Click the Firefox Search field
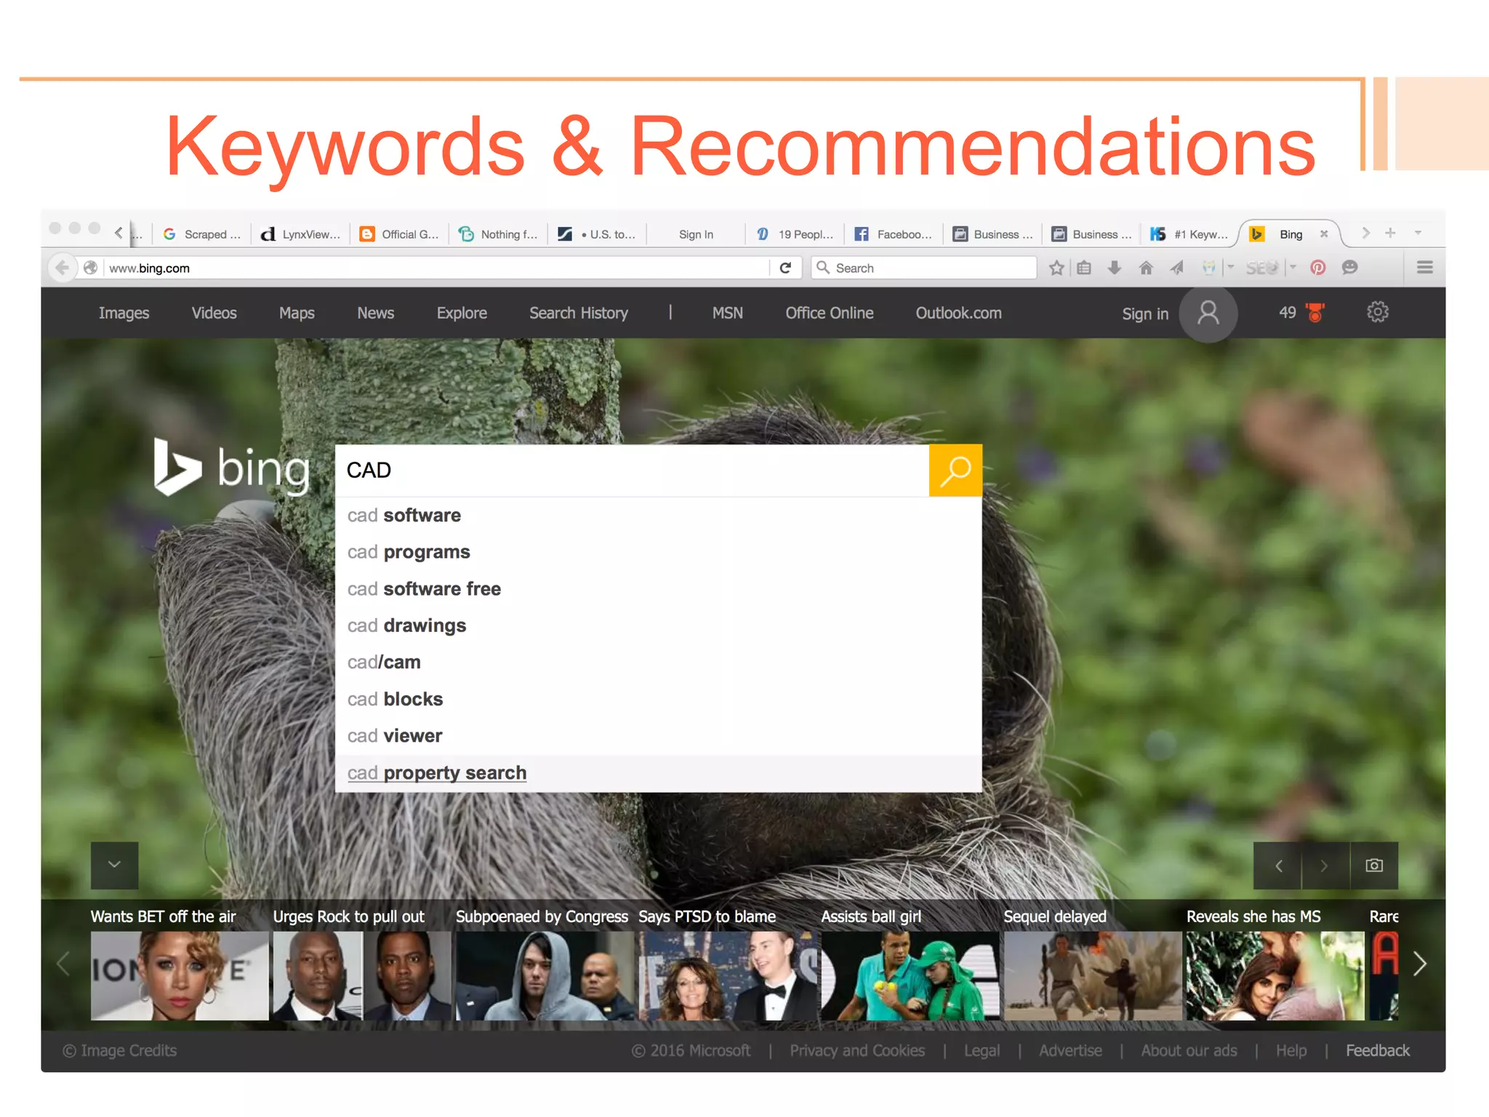Viewport: 1489px width, 1117px height. [923, 268]
